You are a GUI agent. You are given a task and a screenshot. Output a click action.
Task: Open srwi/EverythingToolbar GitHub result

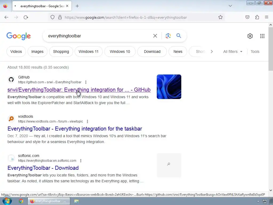pos(79,90)
